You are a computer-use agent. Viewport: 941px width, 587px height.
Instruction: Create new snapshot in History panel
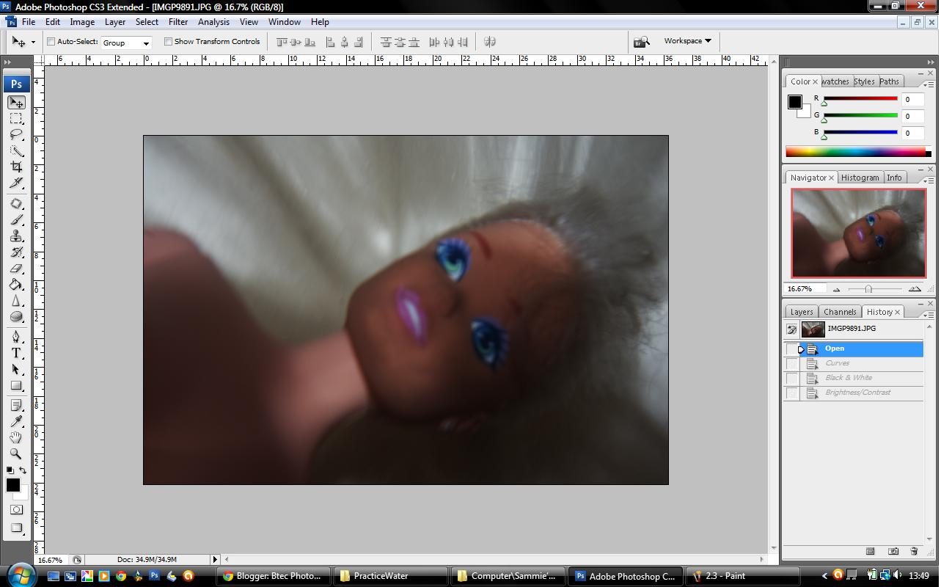893,551
